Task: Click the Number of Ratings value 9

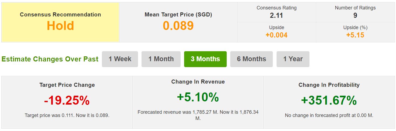Action: coord(355,16)
